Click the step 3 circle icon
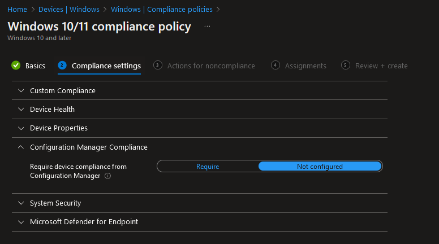The image size is (439, 244). coord(158,66)
